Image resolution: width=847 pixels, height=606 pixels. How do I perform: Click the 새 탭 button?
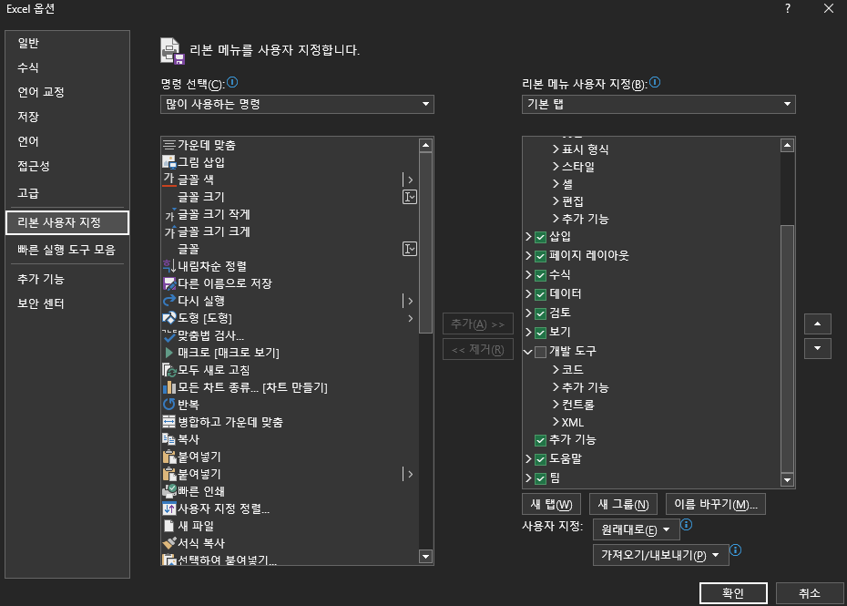552,504
